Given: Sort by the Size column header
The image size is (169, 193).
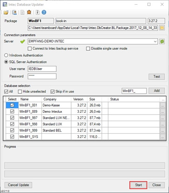Looking at the screenshot, I should pos(95,99).
